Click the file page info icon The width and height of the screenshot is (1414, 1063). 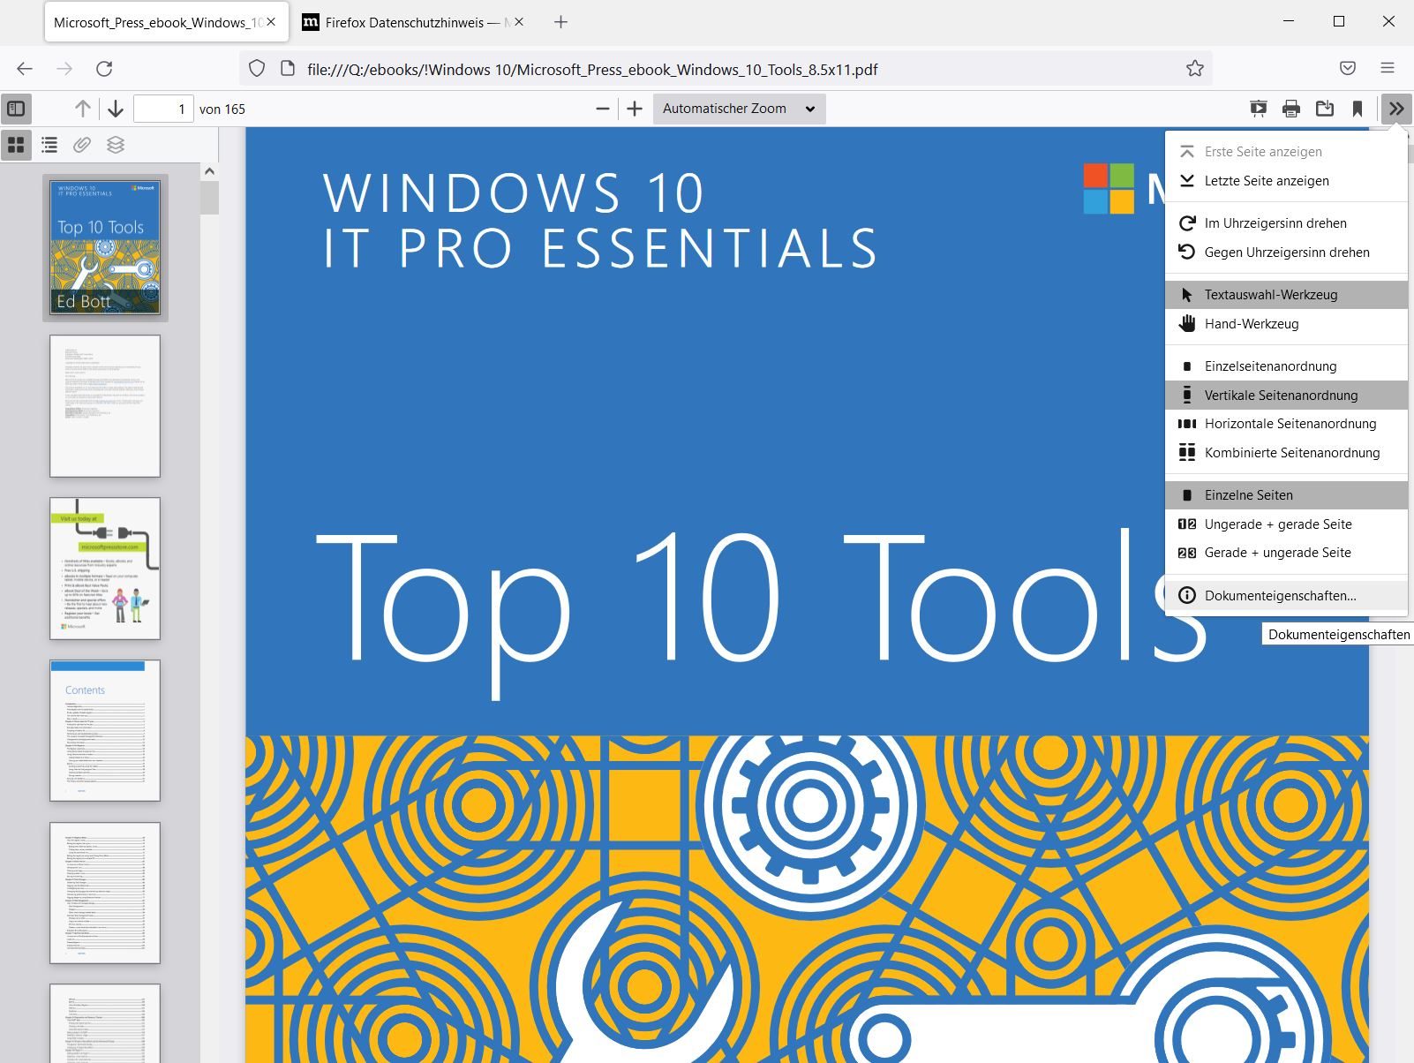pyautogui.click(x=287, y=69)
